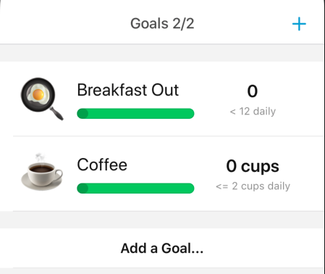Tap the frying pan egg icon
The width and height of the screenshot is (325, 274).
pyautogui.click(x=42, y=99)
